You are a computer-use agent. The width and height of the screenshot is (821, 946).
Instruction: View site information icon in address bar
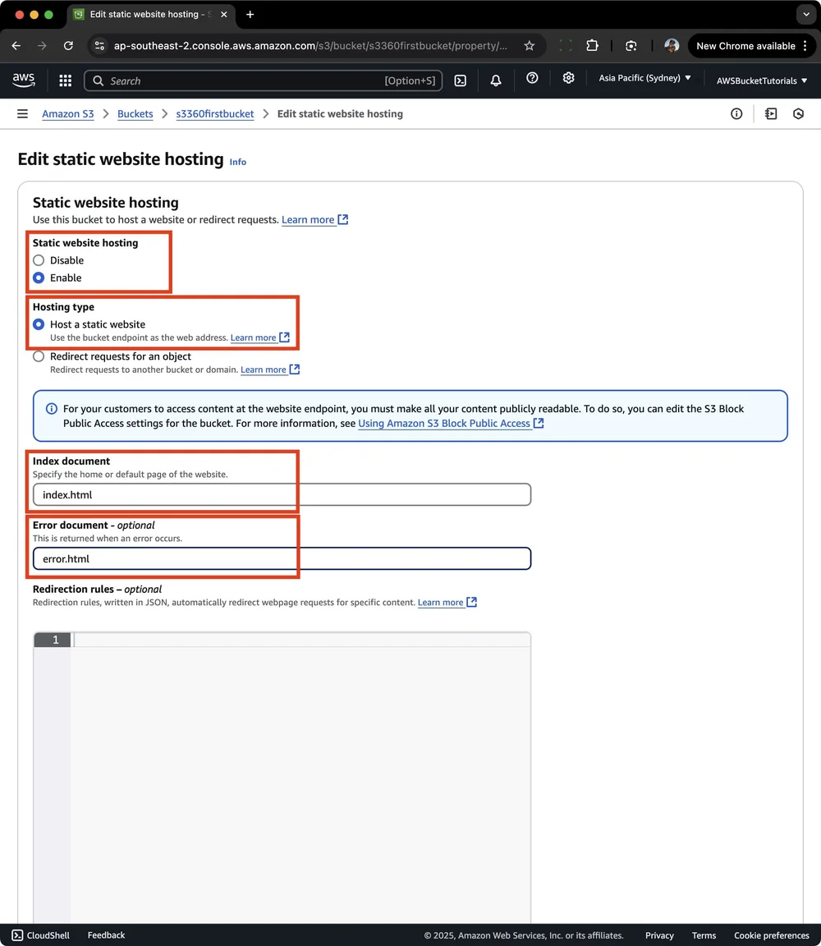(99, 46)
